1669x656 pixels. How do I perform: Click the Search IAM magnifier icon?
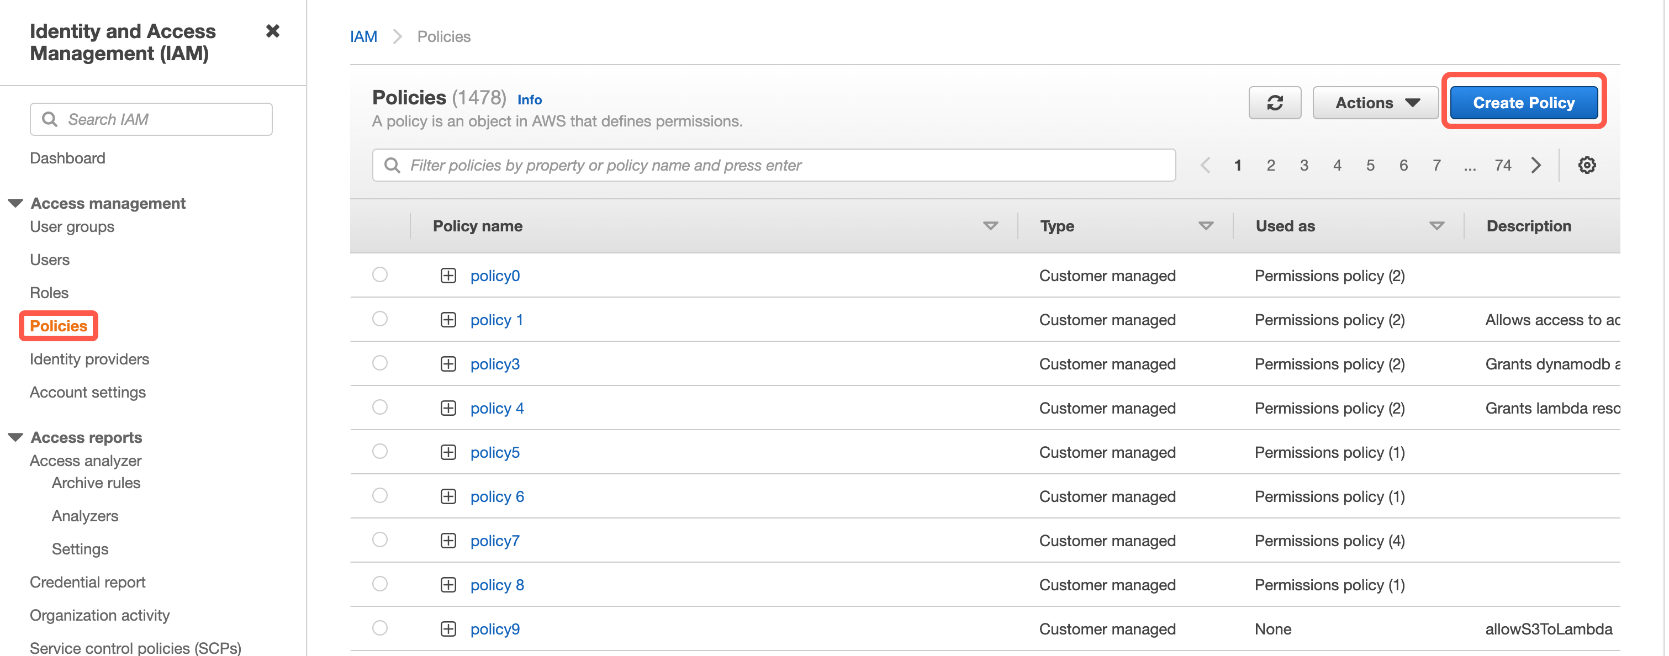point(49,119)
